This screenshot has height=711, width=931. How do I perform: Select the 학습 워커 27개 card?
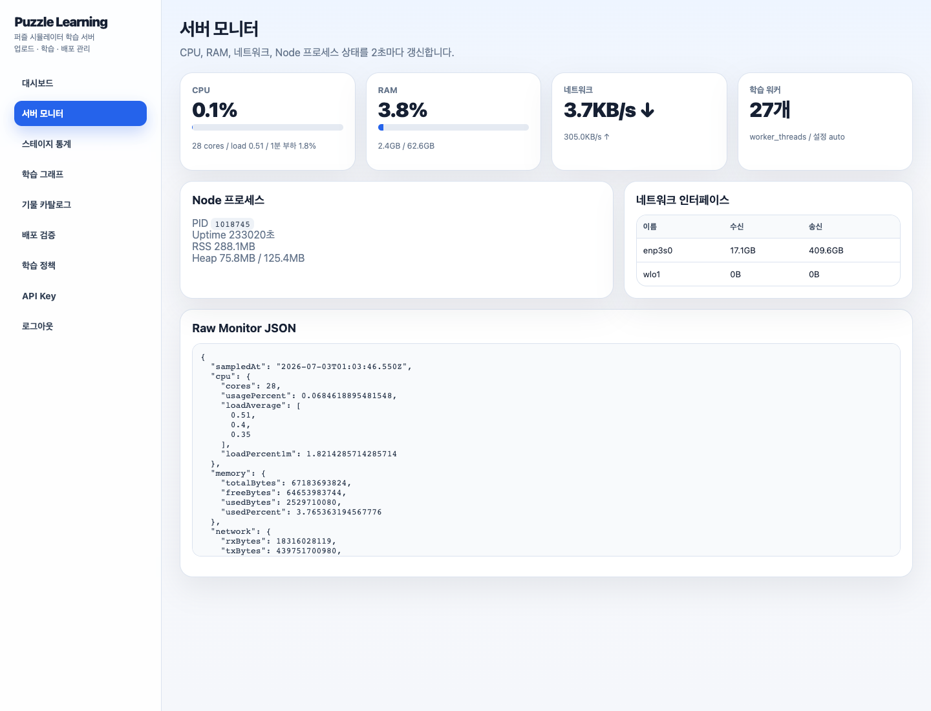coord(825,122)
